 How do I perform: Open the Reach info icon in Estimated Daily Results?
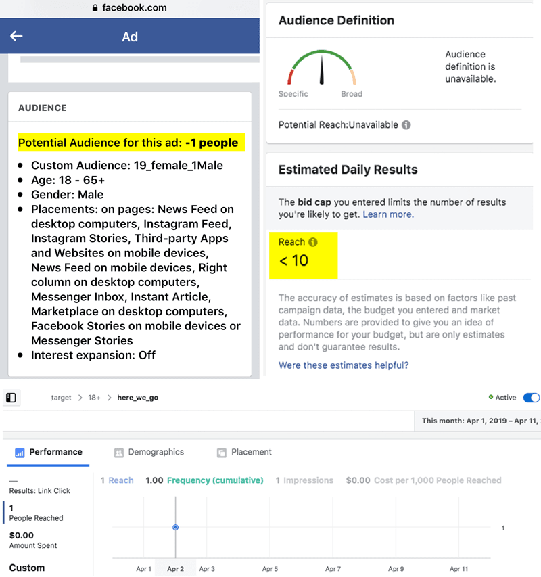[x=313, y=242]
